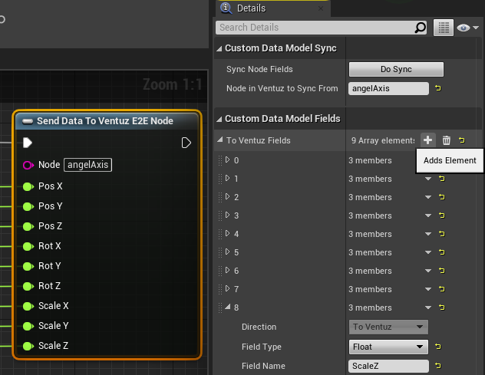The width and height of the screenshot is (485, 375).
Task: Open element 3 options dropdown arrow
Action: [428, 215]
